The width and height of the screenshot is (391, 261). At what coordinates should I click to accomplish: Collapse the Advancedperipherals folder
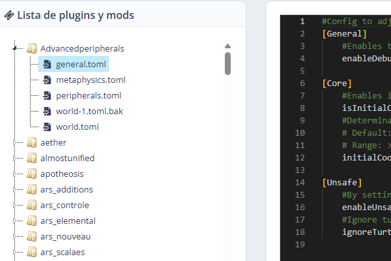click(x=14, y=48)
